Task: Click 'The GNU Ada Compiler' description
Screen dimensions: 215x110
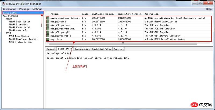Action: tap(157, 25)
